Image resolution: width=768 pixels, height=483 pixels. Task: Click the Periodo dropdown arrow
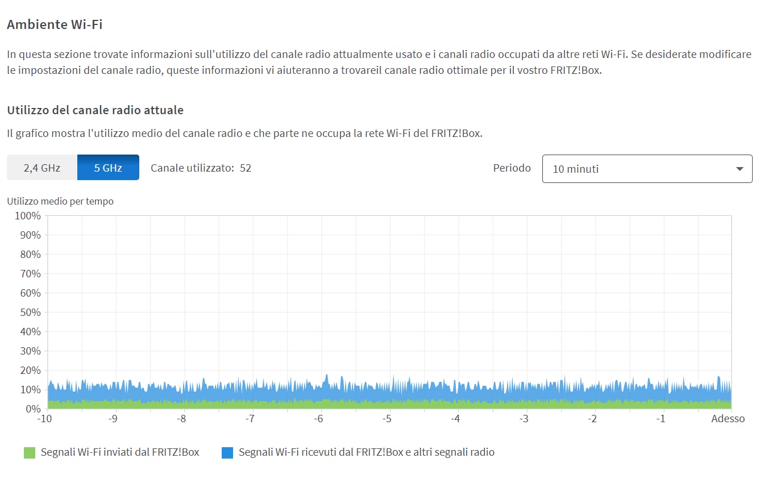click(740, 169)
